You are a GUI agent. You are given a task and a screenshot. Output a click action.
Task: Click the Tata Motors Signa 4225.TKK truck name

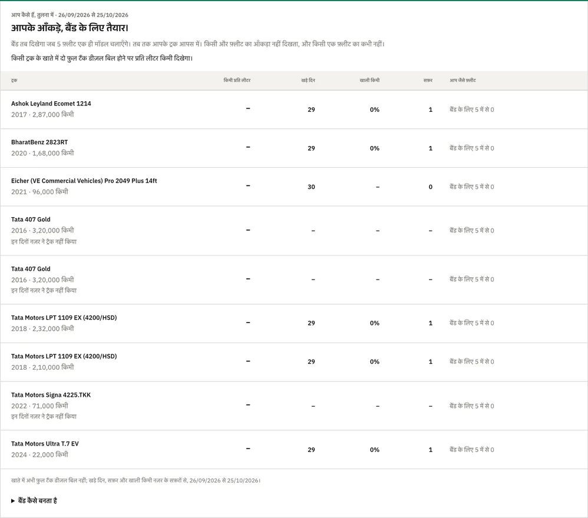[51, 395]
